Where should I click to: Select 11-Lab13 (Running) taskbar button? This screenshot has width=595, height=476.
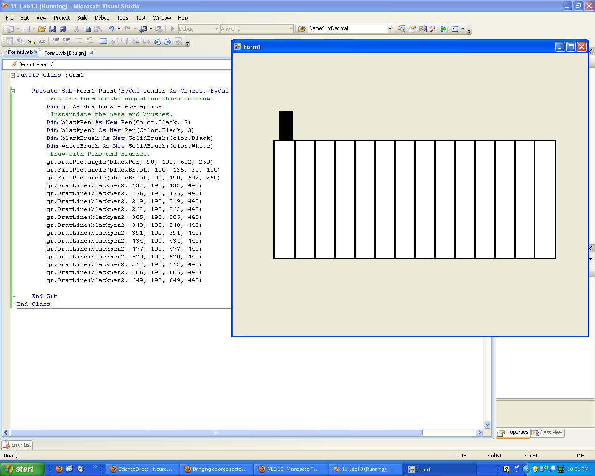[x=364, y=469]
